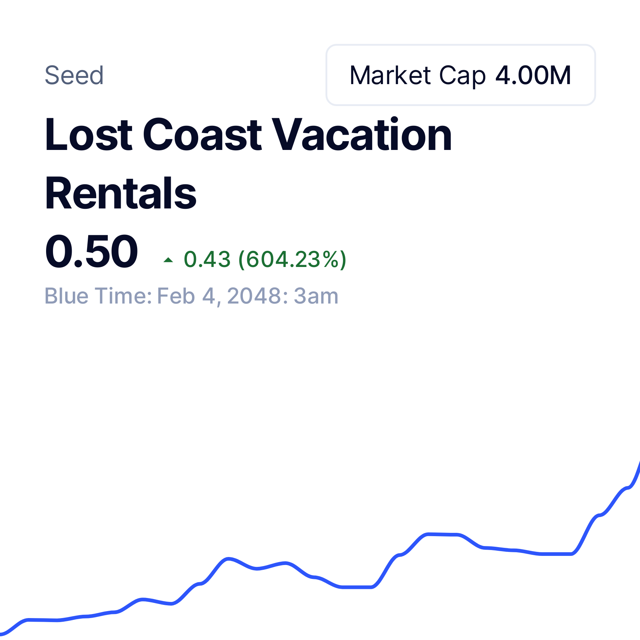
Task: Click the 0.50 current price value
Action: (91, 252)
